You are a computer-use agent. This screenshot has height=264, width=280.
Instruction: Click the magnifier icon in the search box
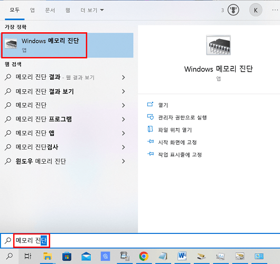click(8, 241)
